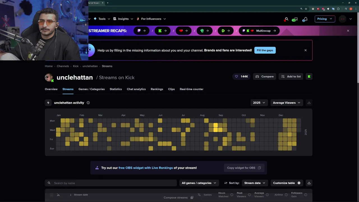Screen dimensions: 359x202
Task: Download the streams table data
Action: point(309,183)
